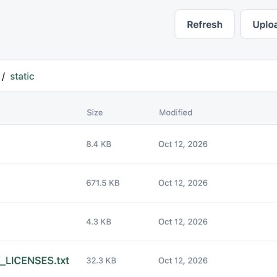277x277 pixels.
Task: Click the Refresh button
Action: [x=205, y=24]
